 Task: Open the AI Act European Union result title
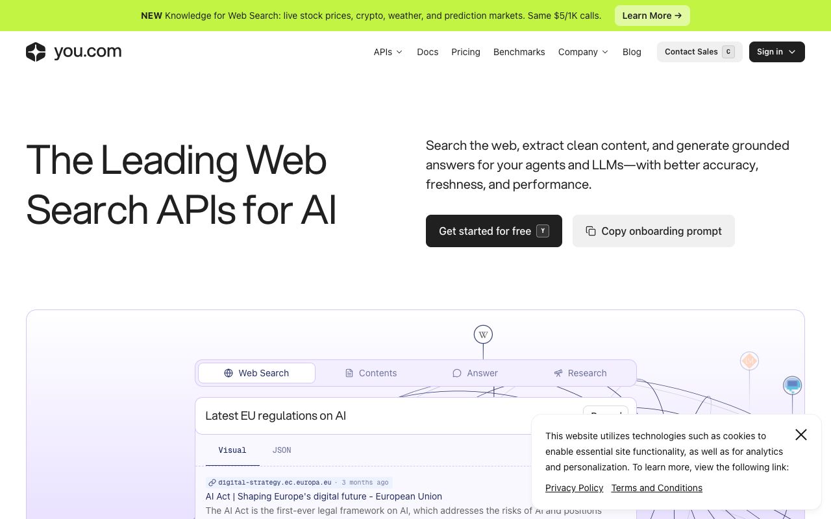click(324, 496)
